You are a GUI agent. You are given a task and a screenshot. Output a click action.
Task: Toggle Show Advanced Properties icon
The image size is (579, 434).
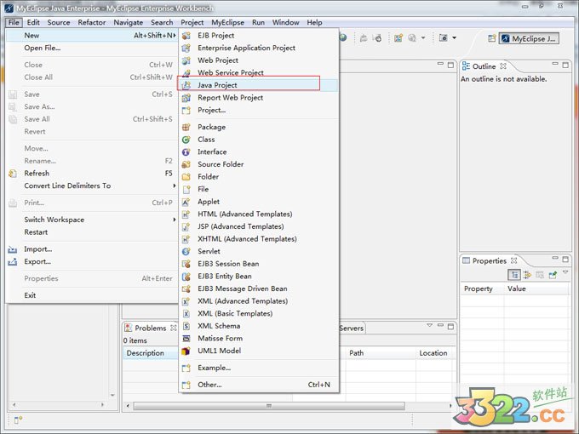[x=527, y=275]
